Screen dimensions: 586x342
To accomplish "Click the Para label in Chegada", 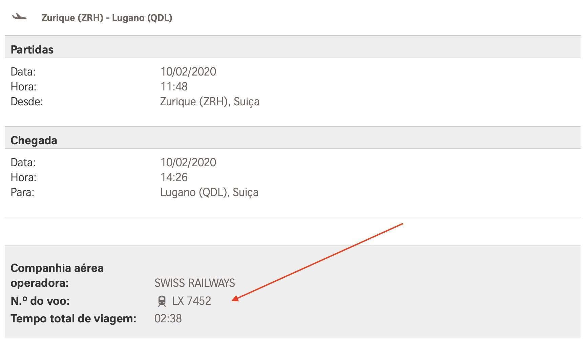I will [22, 192].
